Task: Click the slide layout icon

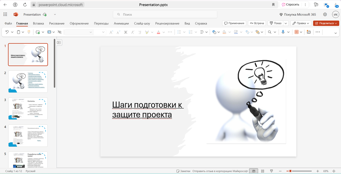Action: [49, 32]
